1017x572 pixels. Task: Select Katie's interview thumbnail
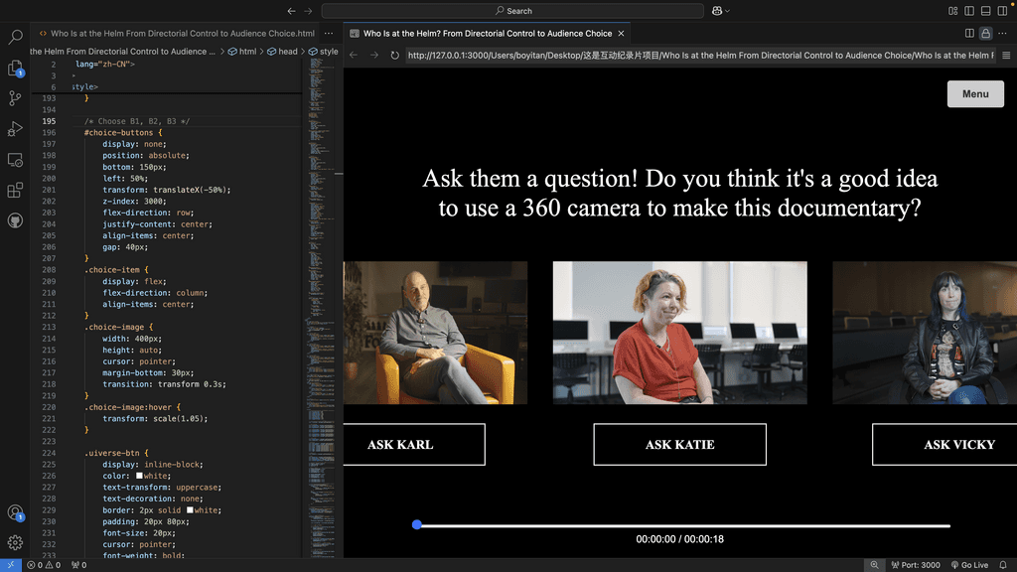(679, 333)
